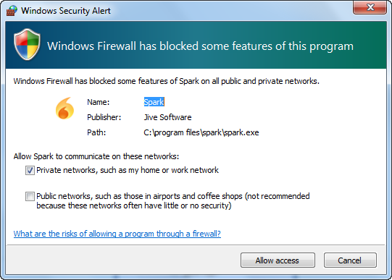The height and width of the screenshot is (280, 392).
Task: Click the Windows security shield icon
Action: point(27,44)
